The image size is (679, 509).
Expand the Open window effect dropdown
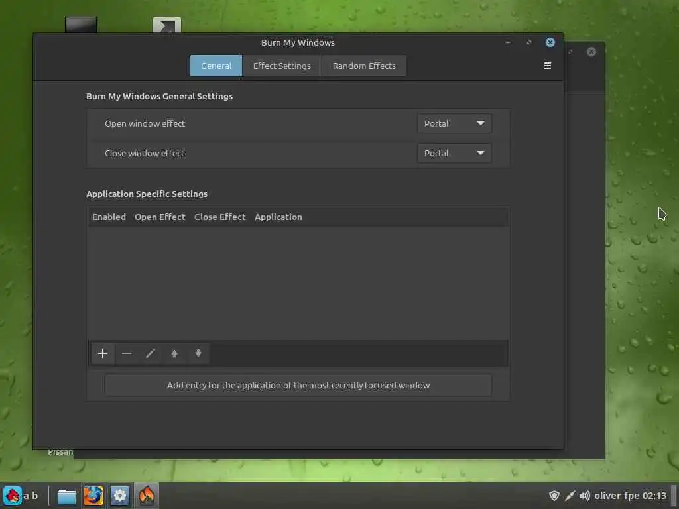(454, 123)
